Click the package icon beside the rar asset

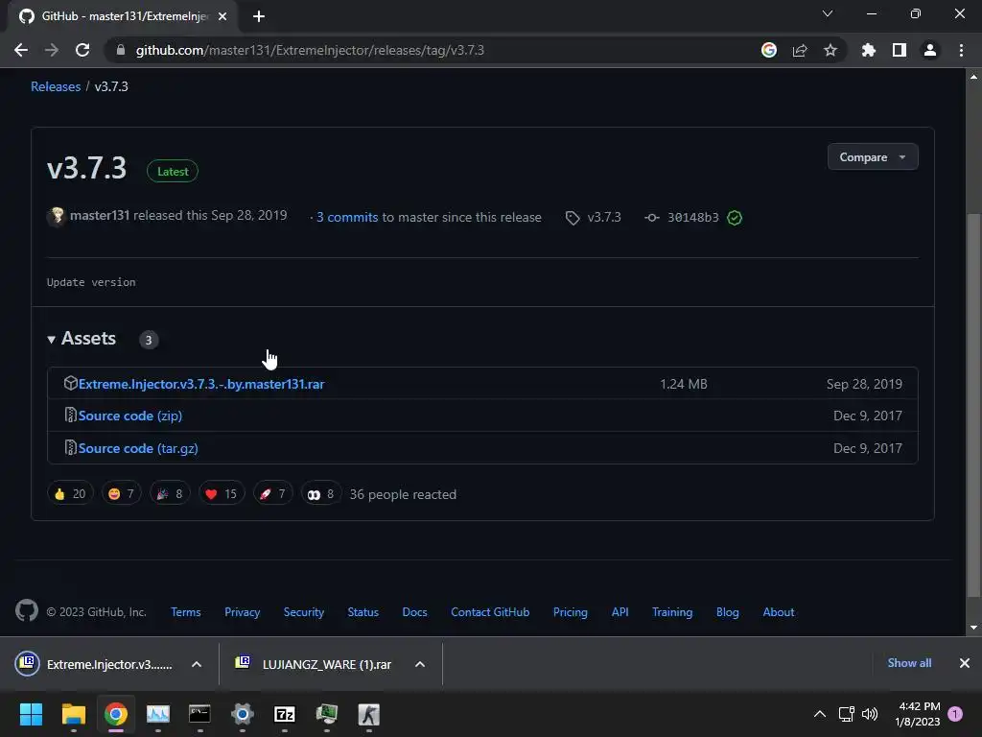(71, 383)
